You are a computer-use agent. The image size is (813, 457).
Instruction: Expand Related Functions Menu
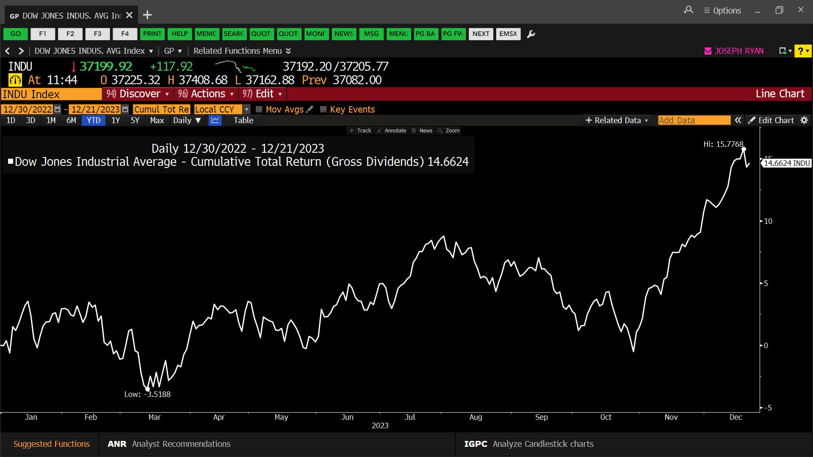[242, 51]
